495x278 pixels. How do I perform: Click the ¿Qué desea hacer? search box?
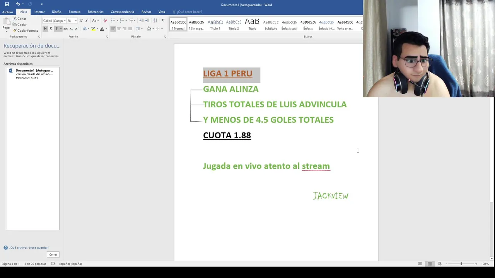point(187,12)
